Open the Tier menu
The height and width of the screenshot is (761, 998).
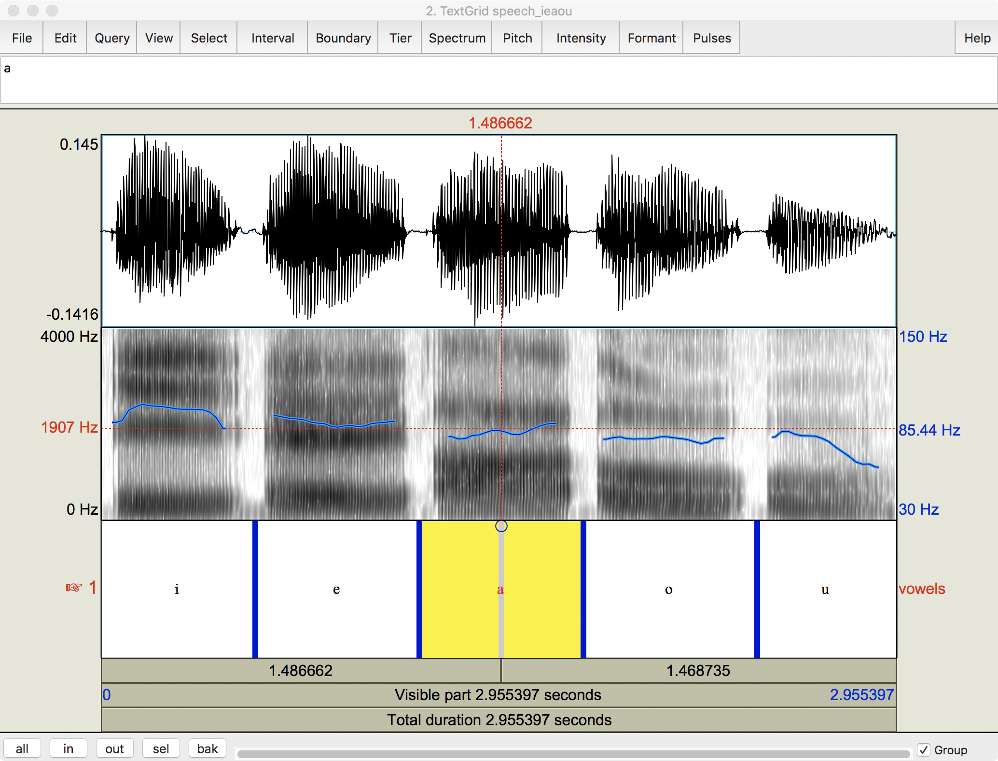400,38
